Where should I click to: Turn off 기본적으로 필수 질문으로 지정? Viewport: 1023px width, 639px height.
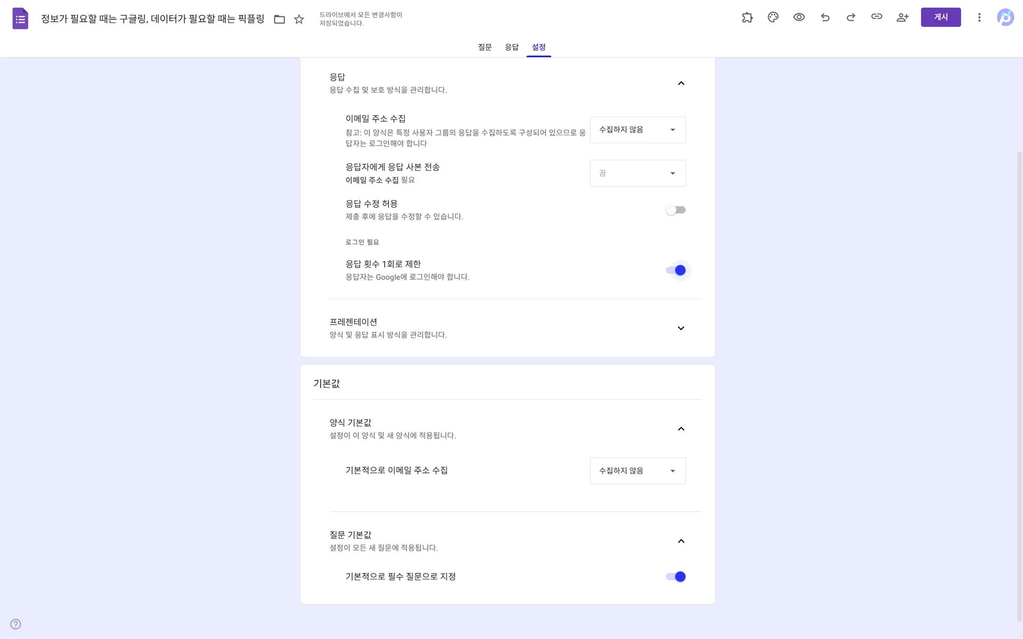pyautogui.click(x=676, y=576)
